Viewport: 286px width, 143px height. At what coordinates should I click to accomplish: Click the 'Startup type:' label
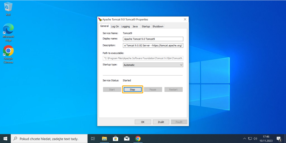(110, 64)
